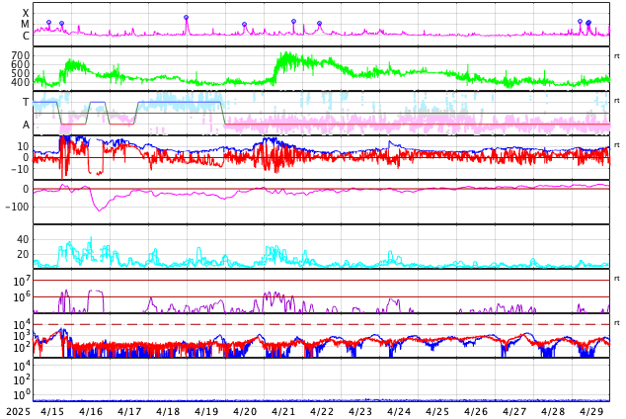Click the 10^7 axis label

coord(22,282)
